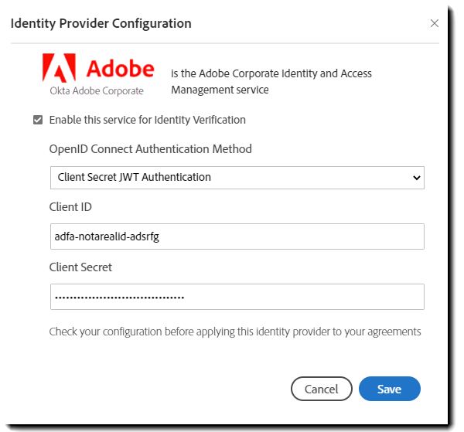This screenshot has width=464, height=432.
Task: Click the Adobe Corporate Identity description text
Action: point(271,81)
